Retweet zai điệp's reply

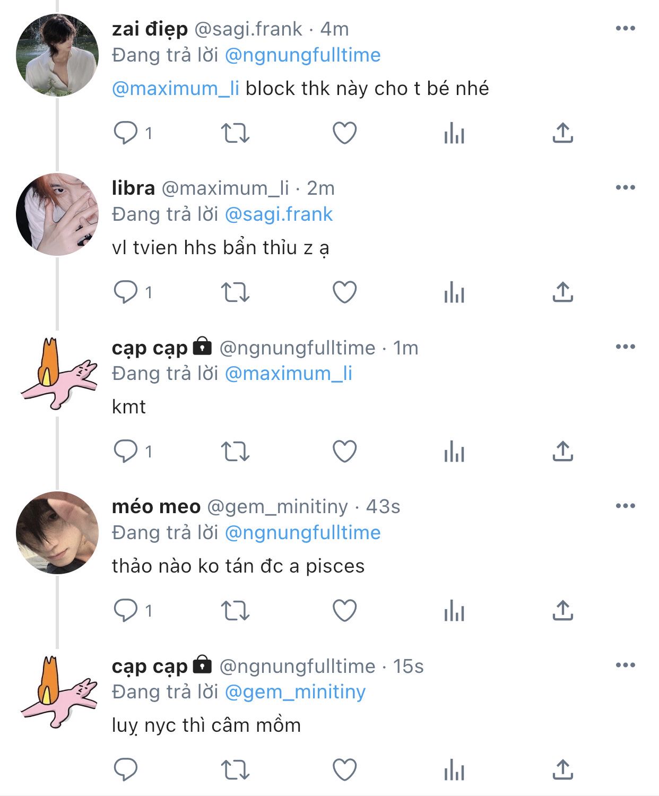235,133
